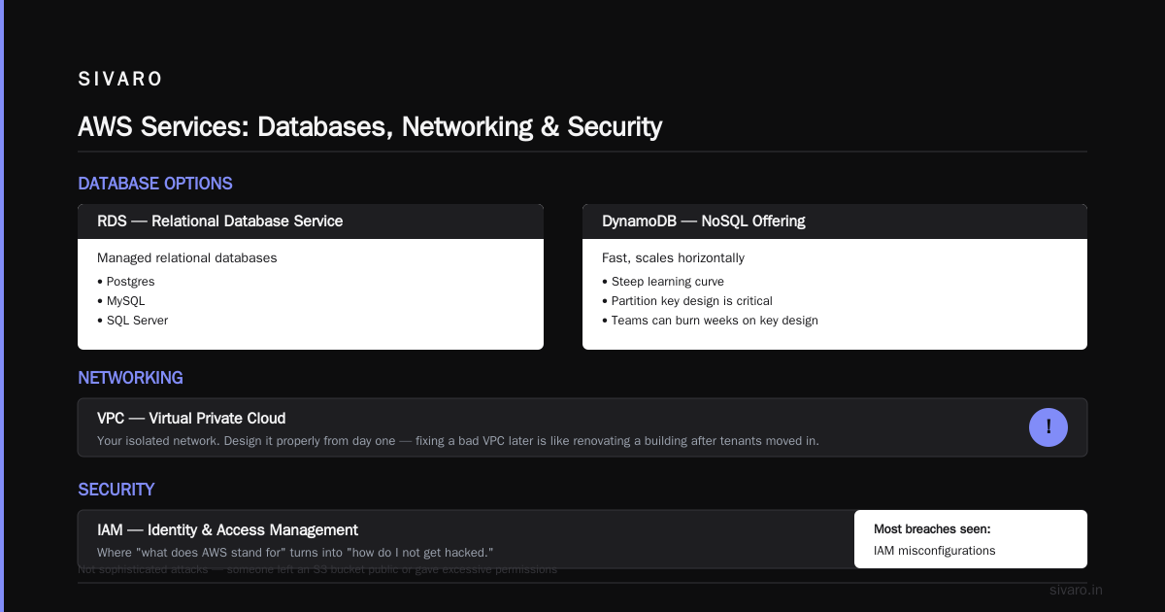Viewport: 1165px width, 612px height.
Task: Click the SECURITY section heading
Action: point(116,490)
